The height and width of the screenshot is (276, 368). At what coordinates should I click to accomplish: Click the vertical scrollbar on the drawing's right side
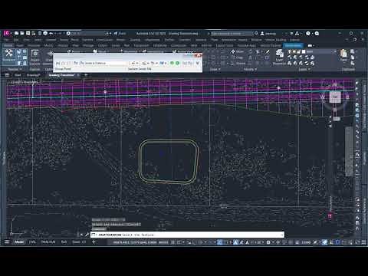(x=349, y=151)
